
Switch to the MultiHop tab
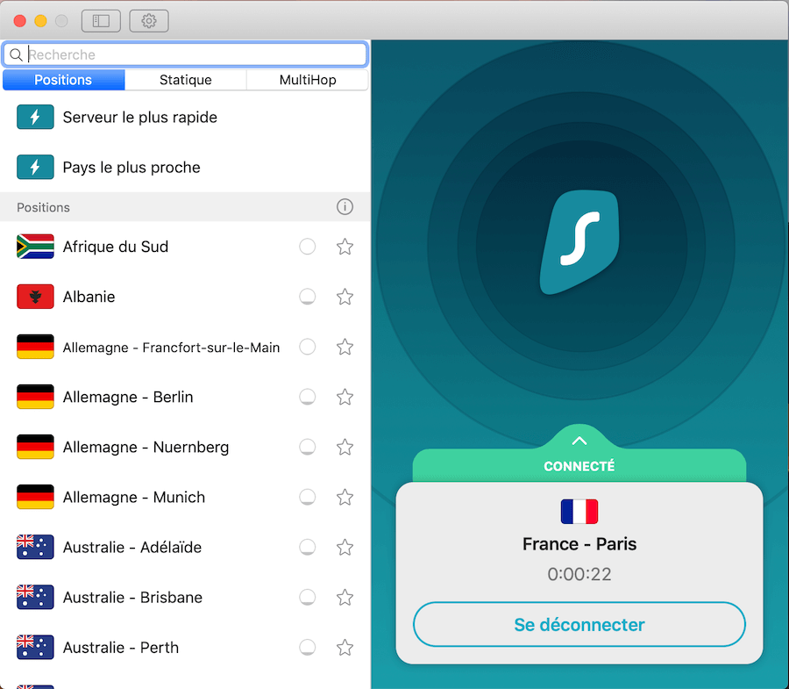pyautogui.click(x=308, y=80)
